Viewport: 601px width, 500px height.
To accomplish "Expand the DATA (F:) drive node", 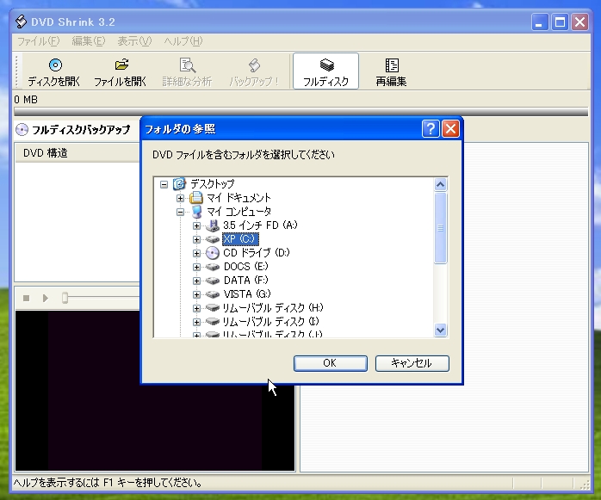I will pyautogui.click(x=196, y=281).
